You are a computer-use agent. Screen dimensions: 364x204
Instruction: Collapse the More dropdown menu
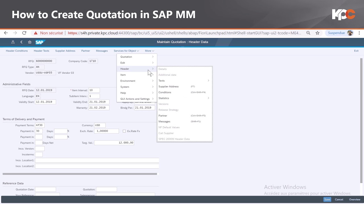[x=150, y=51]
